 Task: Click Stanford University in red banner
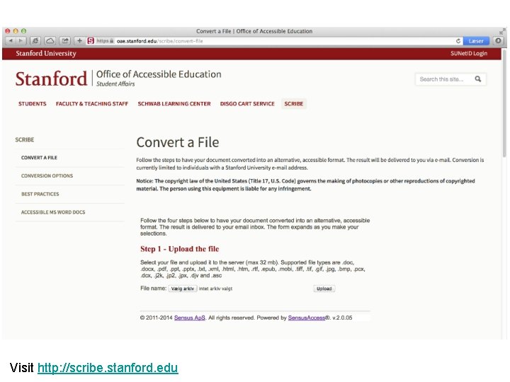46,54
